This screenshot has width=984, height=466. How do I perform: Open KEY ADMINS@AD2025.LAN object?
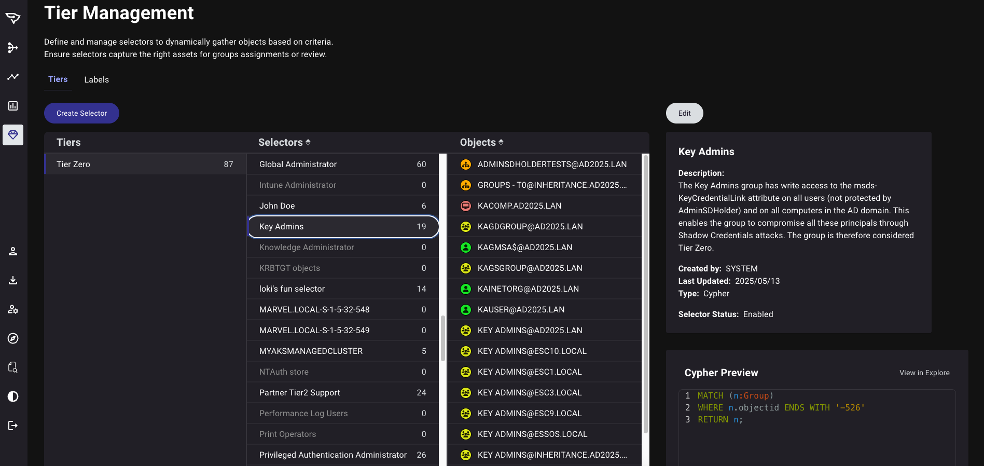(x=544, y=330)
